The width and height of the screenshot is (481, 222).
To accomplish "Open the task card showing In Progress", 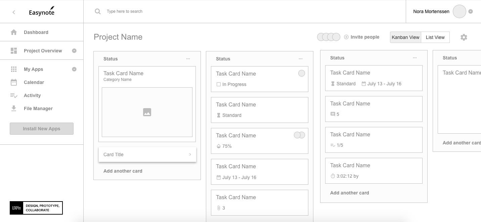I will pos(260,79).
